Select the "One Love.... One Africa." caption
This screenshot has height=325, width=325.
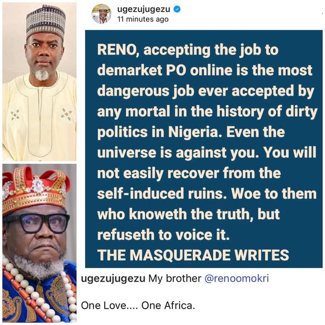[x=138, y=306]
